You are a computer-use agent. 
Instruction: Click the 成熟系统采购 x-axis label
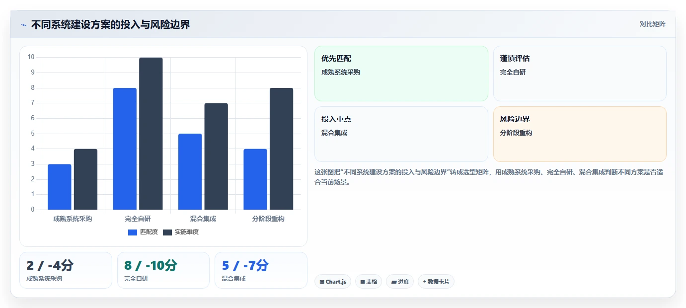(x=73, y=219)
